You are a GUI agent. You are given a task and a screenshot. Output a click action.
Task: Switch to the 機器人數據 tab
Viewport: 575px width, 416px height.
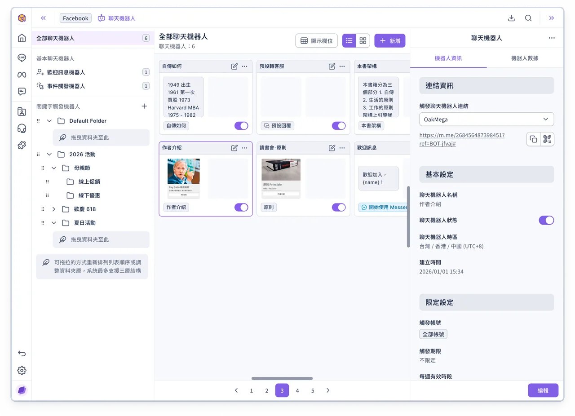coord(525,58)
